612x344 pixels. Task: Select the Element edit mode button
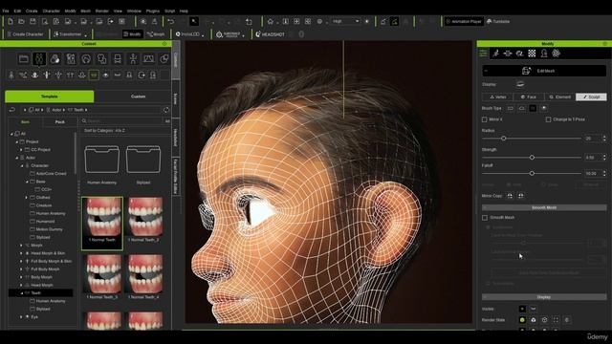click(559, 97)
